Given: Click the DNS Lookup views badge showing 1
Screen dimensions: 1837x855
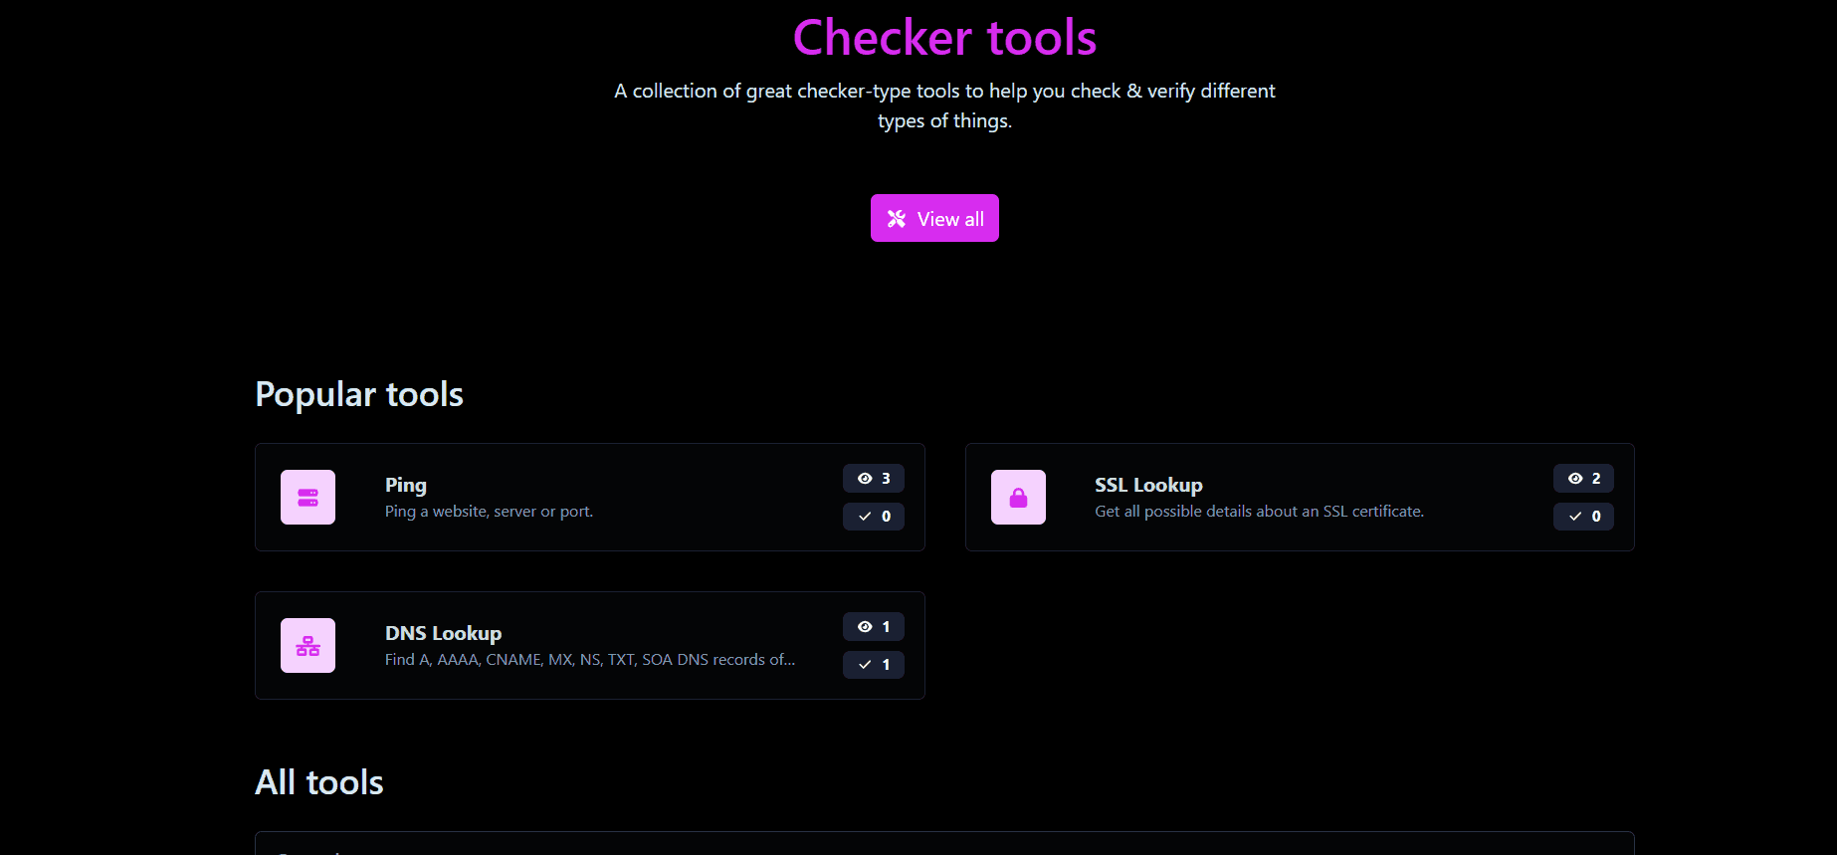Looking at the screenshot, I should (x=874, y=627).
